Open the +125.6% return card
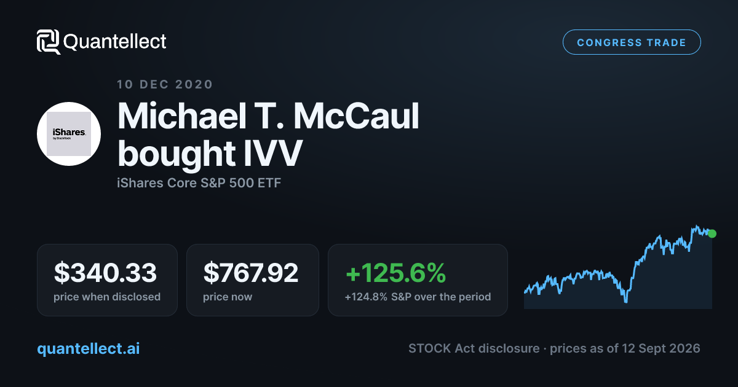The width and height of the screenshot is (738, 387). tap(418, 280)
